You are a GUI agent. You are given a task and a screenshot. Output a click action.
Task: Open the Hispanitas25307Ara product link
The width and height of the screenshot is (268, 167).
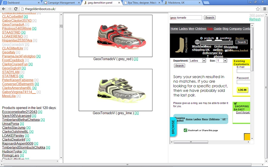coord(17,40)
